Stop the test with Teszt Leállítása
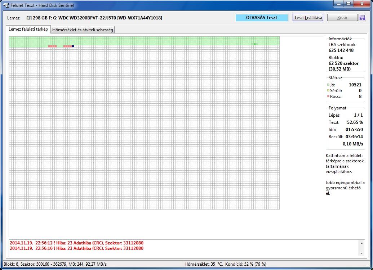Screen dimensions: 373x270 point(308,18)
